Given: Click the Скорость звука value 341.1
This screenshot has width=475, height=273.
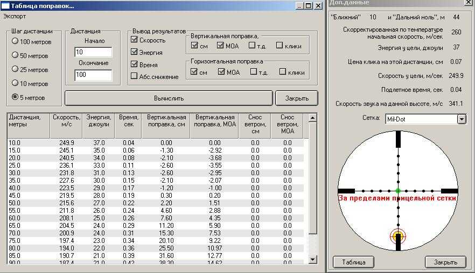Looking at the screenshot, I should click(x=456, y=104).
